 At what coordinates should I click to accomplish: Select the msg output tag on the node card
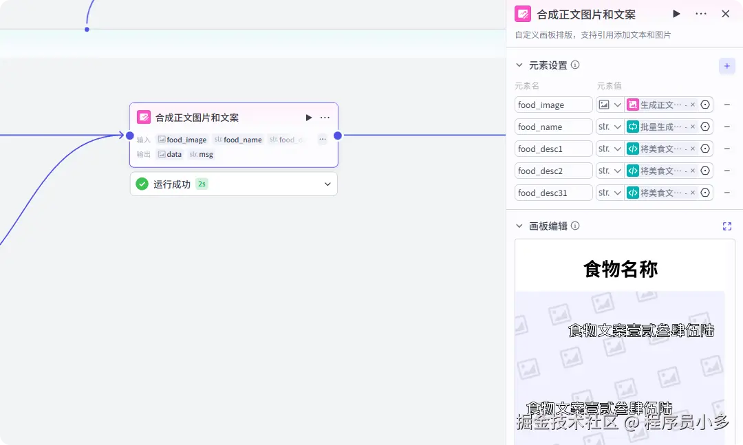tap(201, 154)
